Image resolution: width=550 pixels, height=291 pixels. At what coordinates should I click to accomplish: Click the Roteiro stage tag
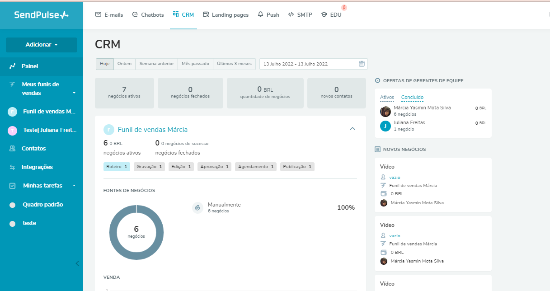(x=117, y=167)
